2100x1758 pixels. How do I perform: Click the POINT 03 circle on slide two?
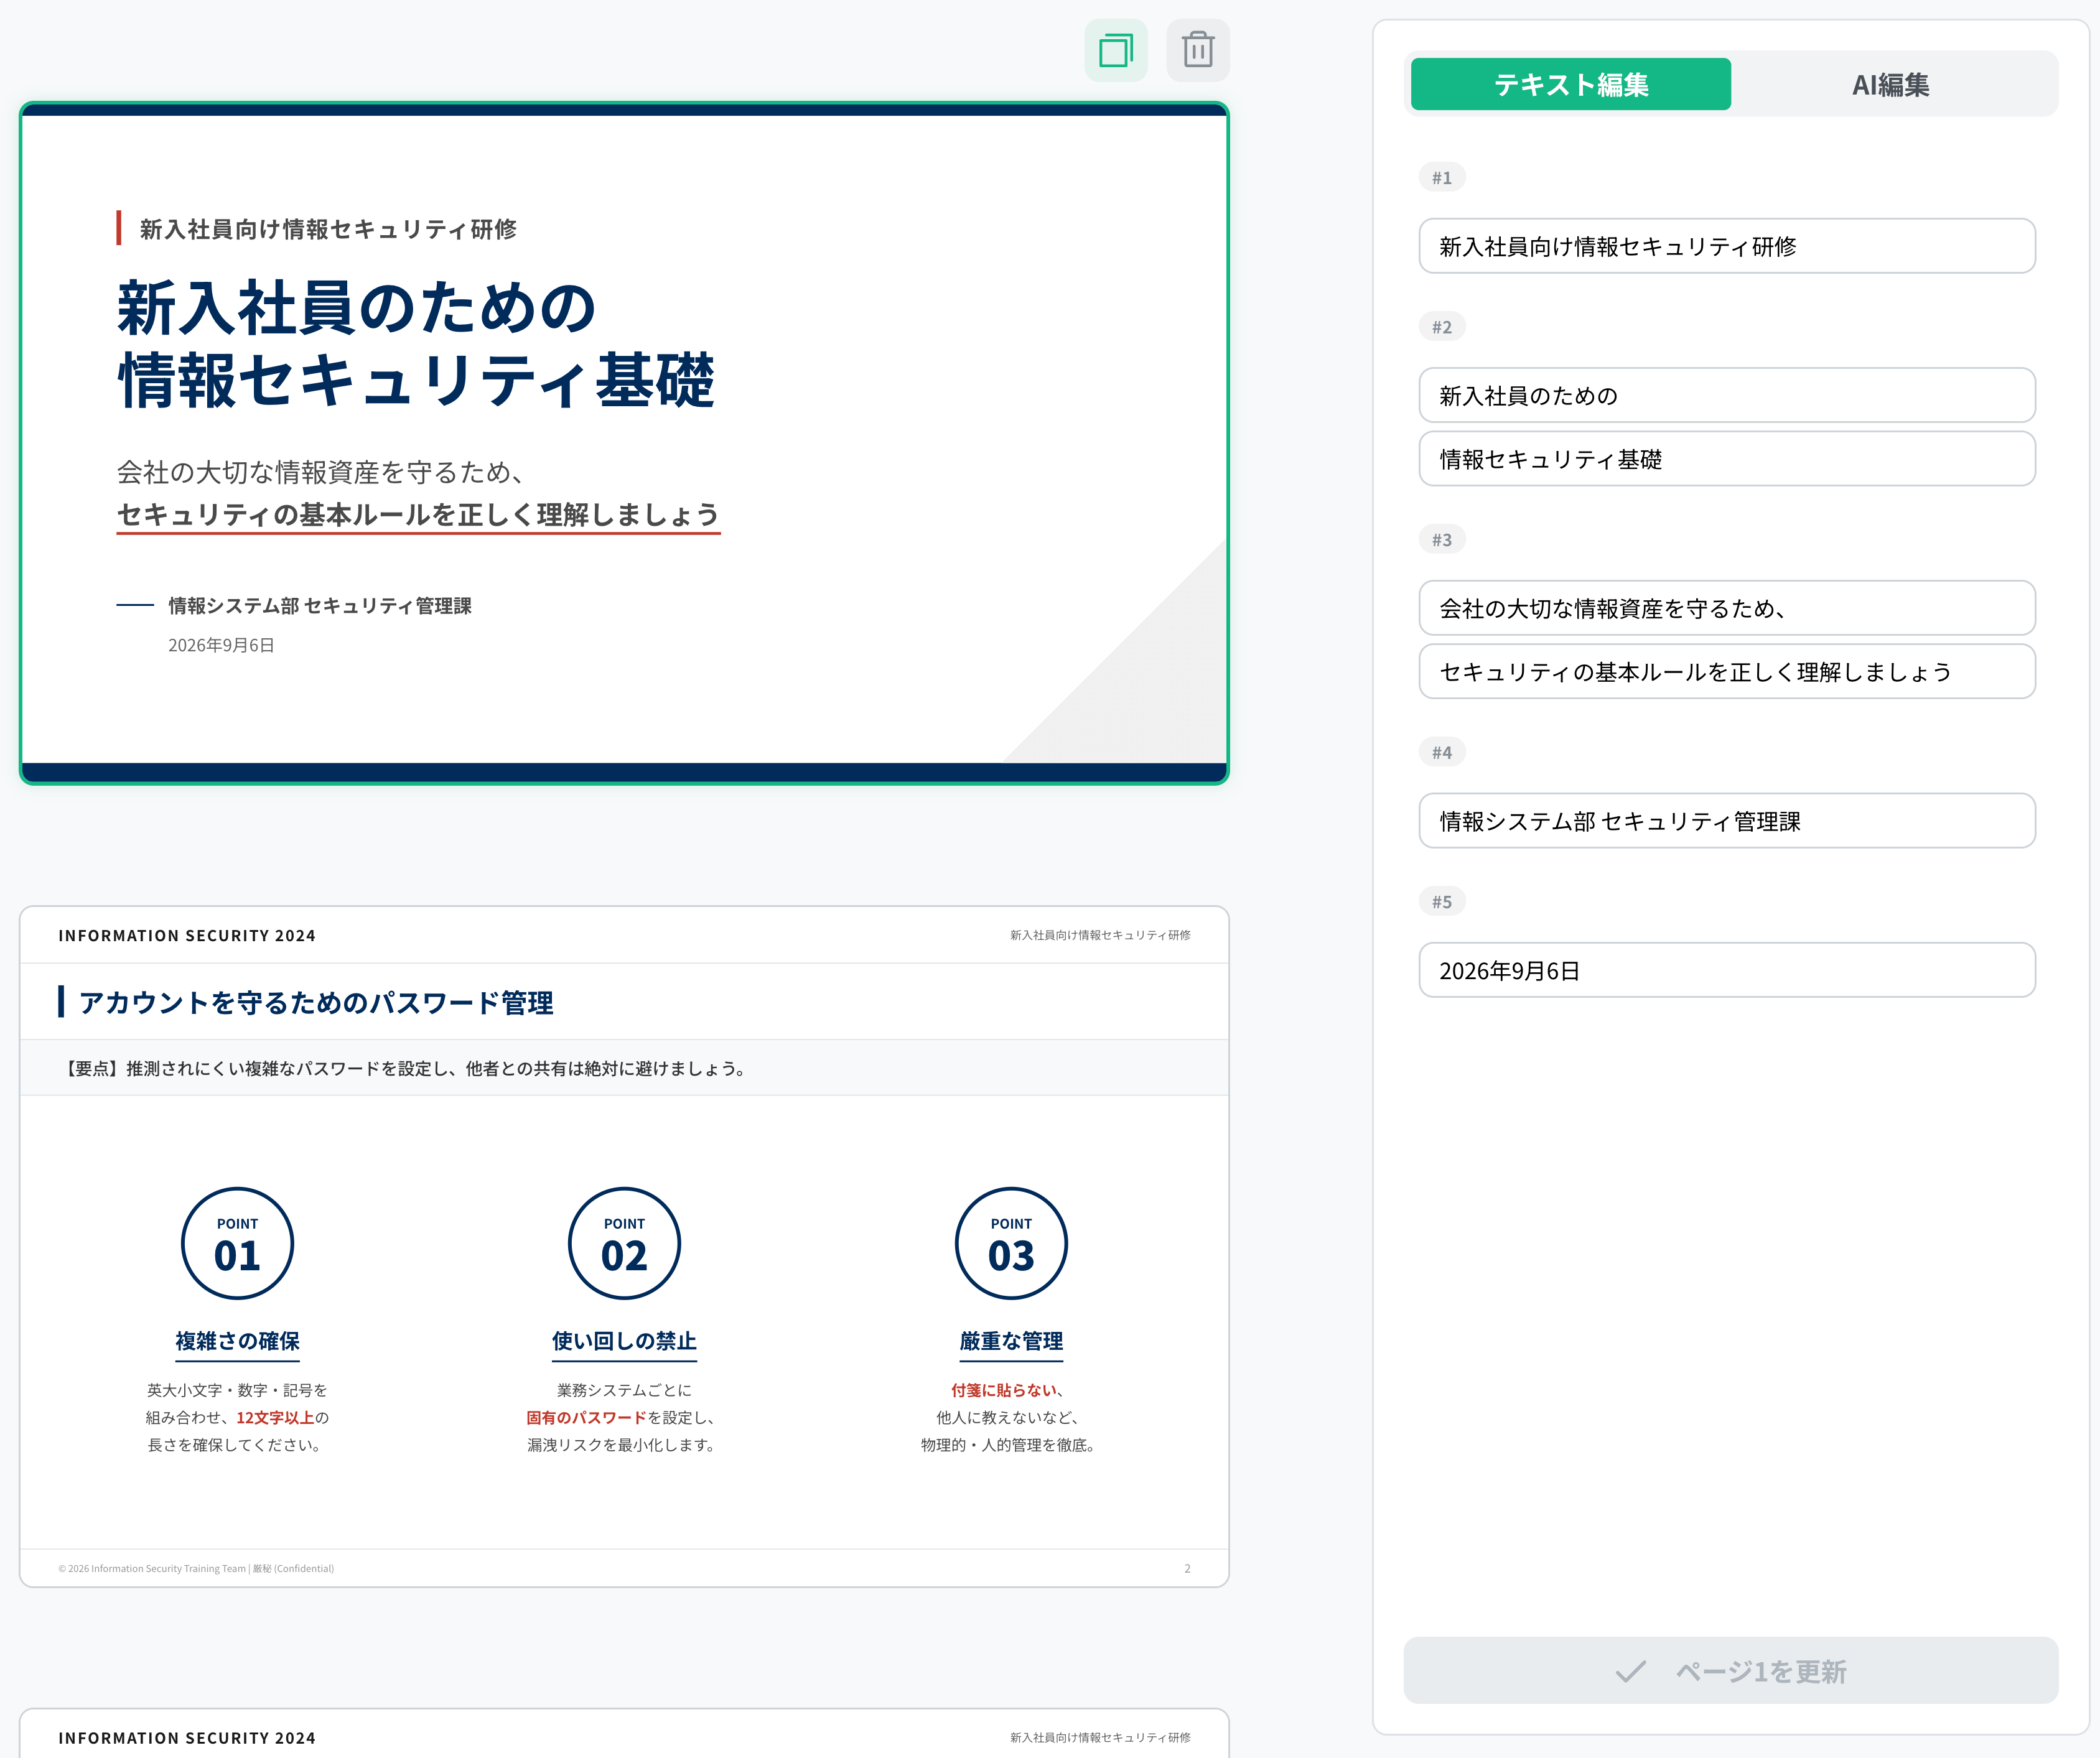1011,1243
